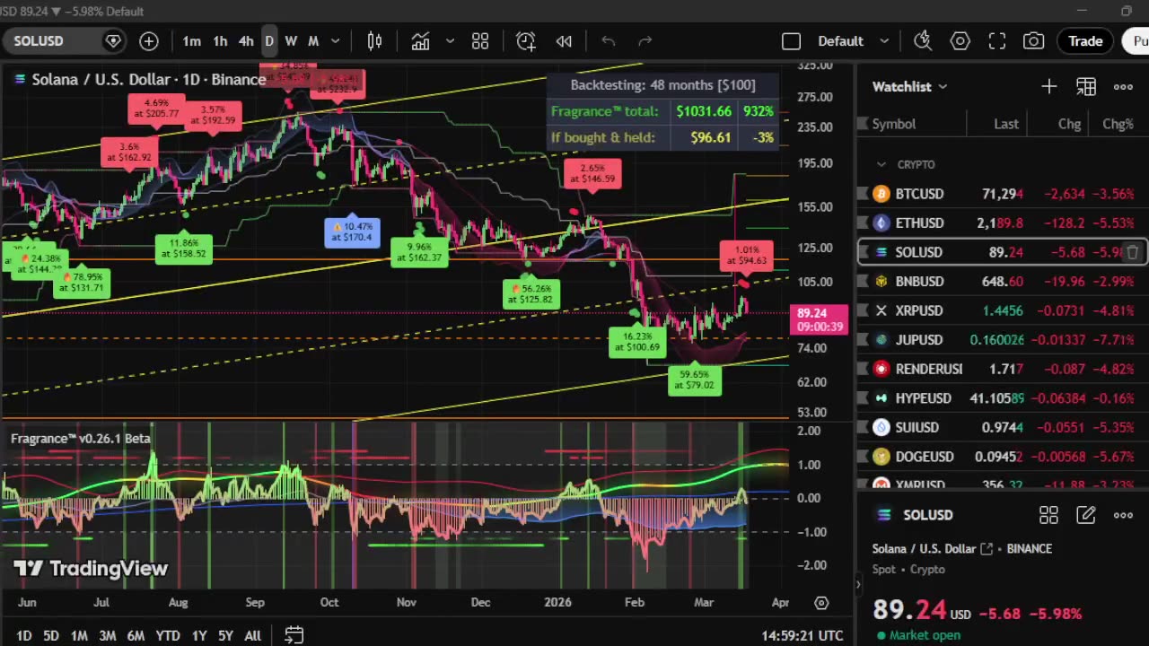This screenshot has width=1149, height=646.
Task: Click the chart legend menu icon beside Solana
Action: tap(20, 79)
